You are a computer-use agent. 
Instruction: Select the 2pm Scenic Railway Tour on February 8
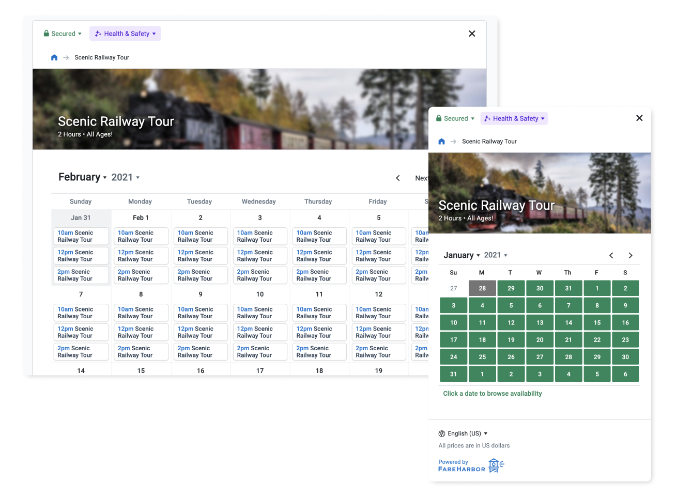click(141, 351)
